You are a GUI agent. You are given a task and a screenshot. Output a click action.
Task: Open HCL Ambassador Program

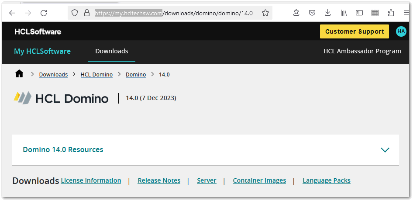click(x=362, y=51)
